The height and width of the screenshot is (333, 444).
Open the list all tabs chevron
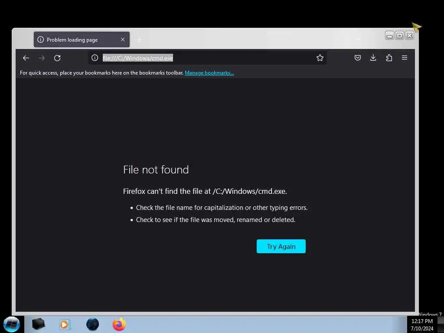(359, 39)
